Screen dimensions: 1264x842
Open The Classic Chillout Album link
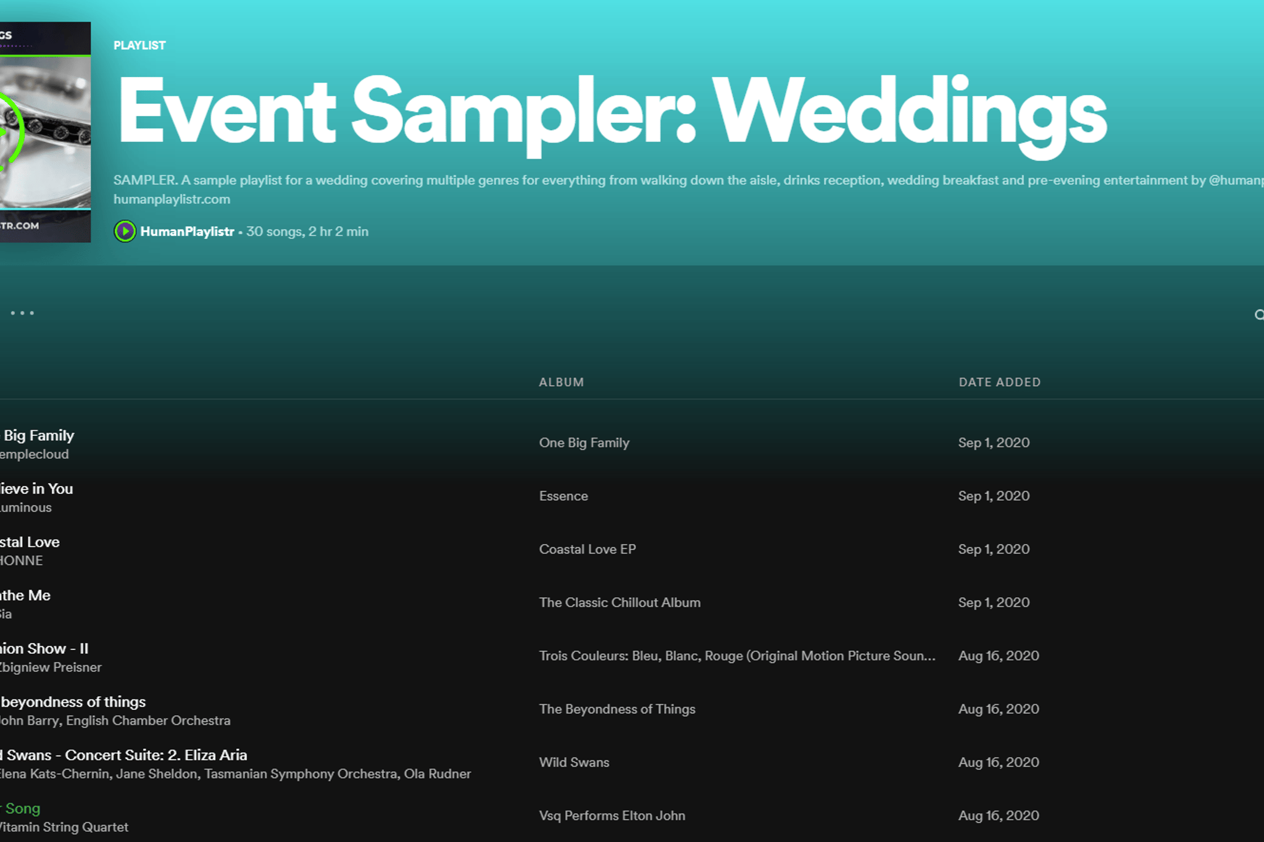click(620, 602)
